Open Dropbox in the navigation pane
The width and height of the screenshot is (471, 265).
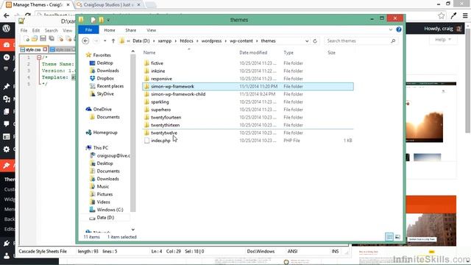point(105,79)
